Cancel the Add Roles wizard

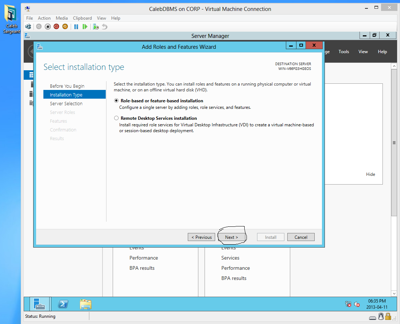click(301, 237)
